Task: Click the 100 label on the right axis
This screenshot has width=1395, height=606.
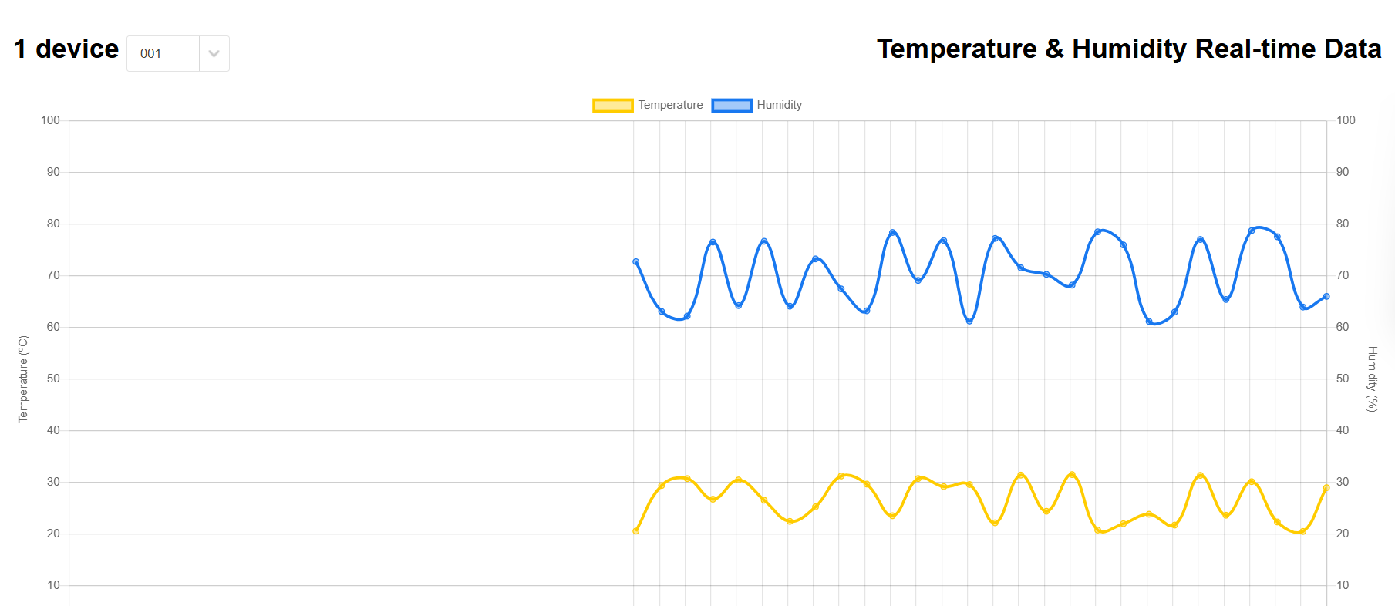Action: click(1346, 120)
